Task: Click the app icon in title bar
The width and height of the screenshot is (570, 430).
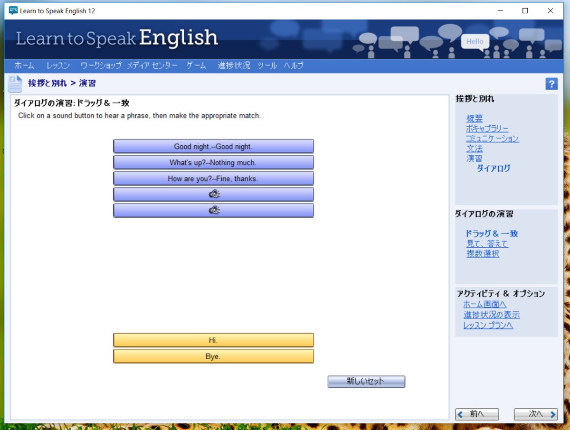Action: coord(13,10)
